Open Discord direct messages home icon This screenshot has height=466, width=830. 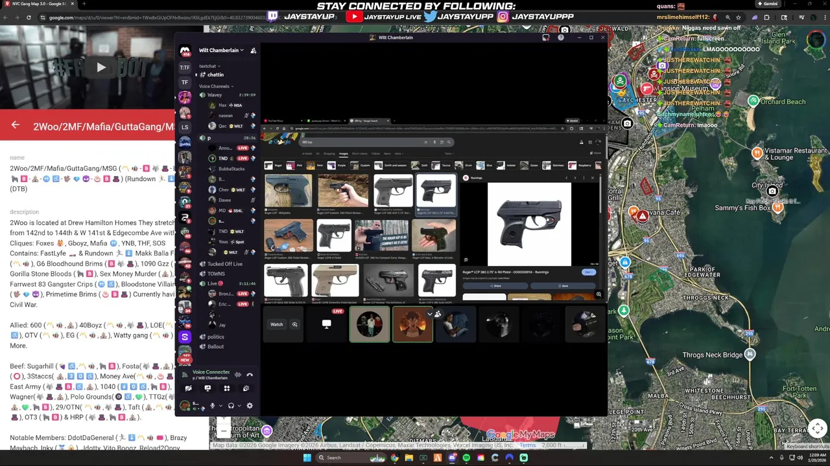tap(185, 51)
